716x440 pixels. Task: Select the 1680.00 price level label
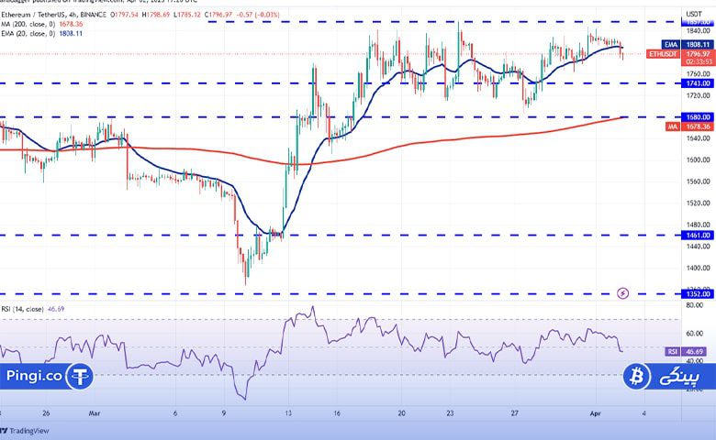[699, 117]
